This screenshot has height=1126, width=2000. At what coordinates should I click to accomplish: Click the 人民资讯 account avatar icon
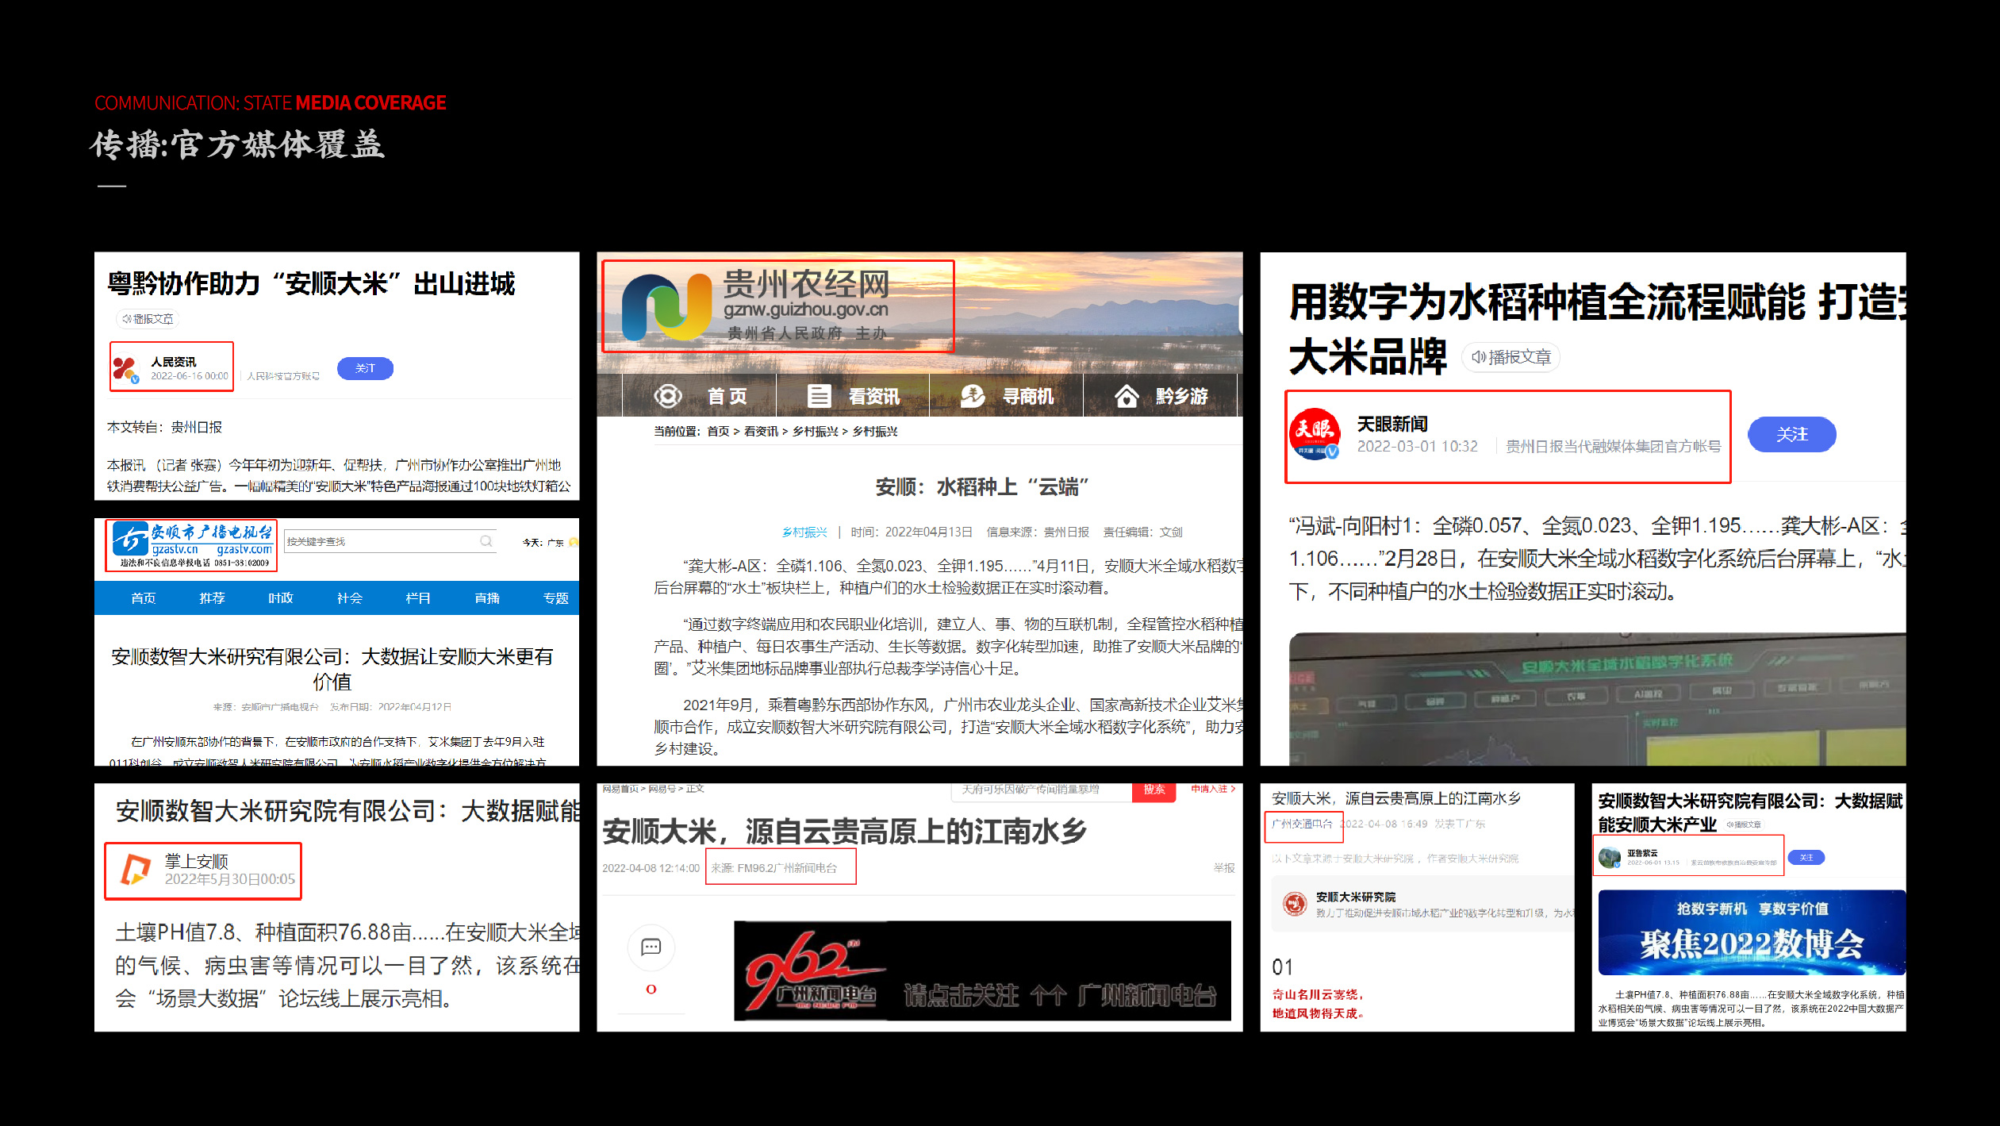click(x=125, y=368)
